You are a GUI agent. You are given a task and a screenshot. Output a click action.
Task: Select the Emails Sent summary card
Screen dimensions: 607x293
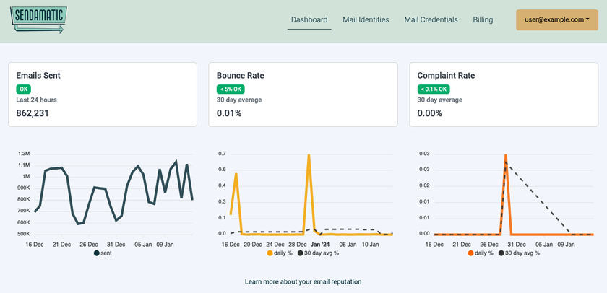[102, 95]
